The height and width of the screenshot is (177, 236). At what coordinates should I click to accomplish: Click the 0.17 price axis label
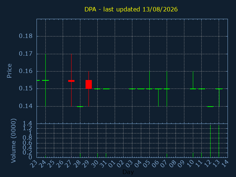pos(25,54)
